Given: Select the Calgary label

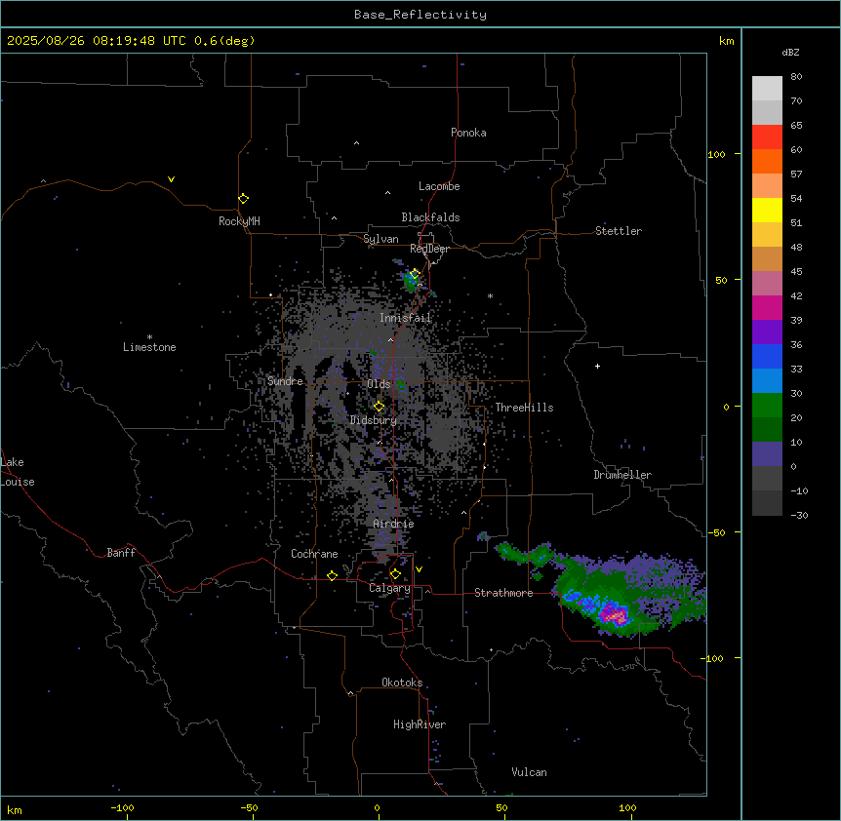Looking at the screenshot, I should pyautogui.click(x=389, y=588).
